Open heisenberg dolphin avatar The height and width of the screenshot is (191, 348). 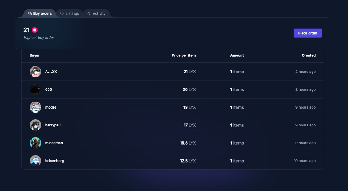(x=36, y=161)
